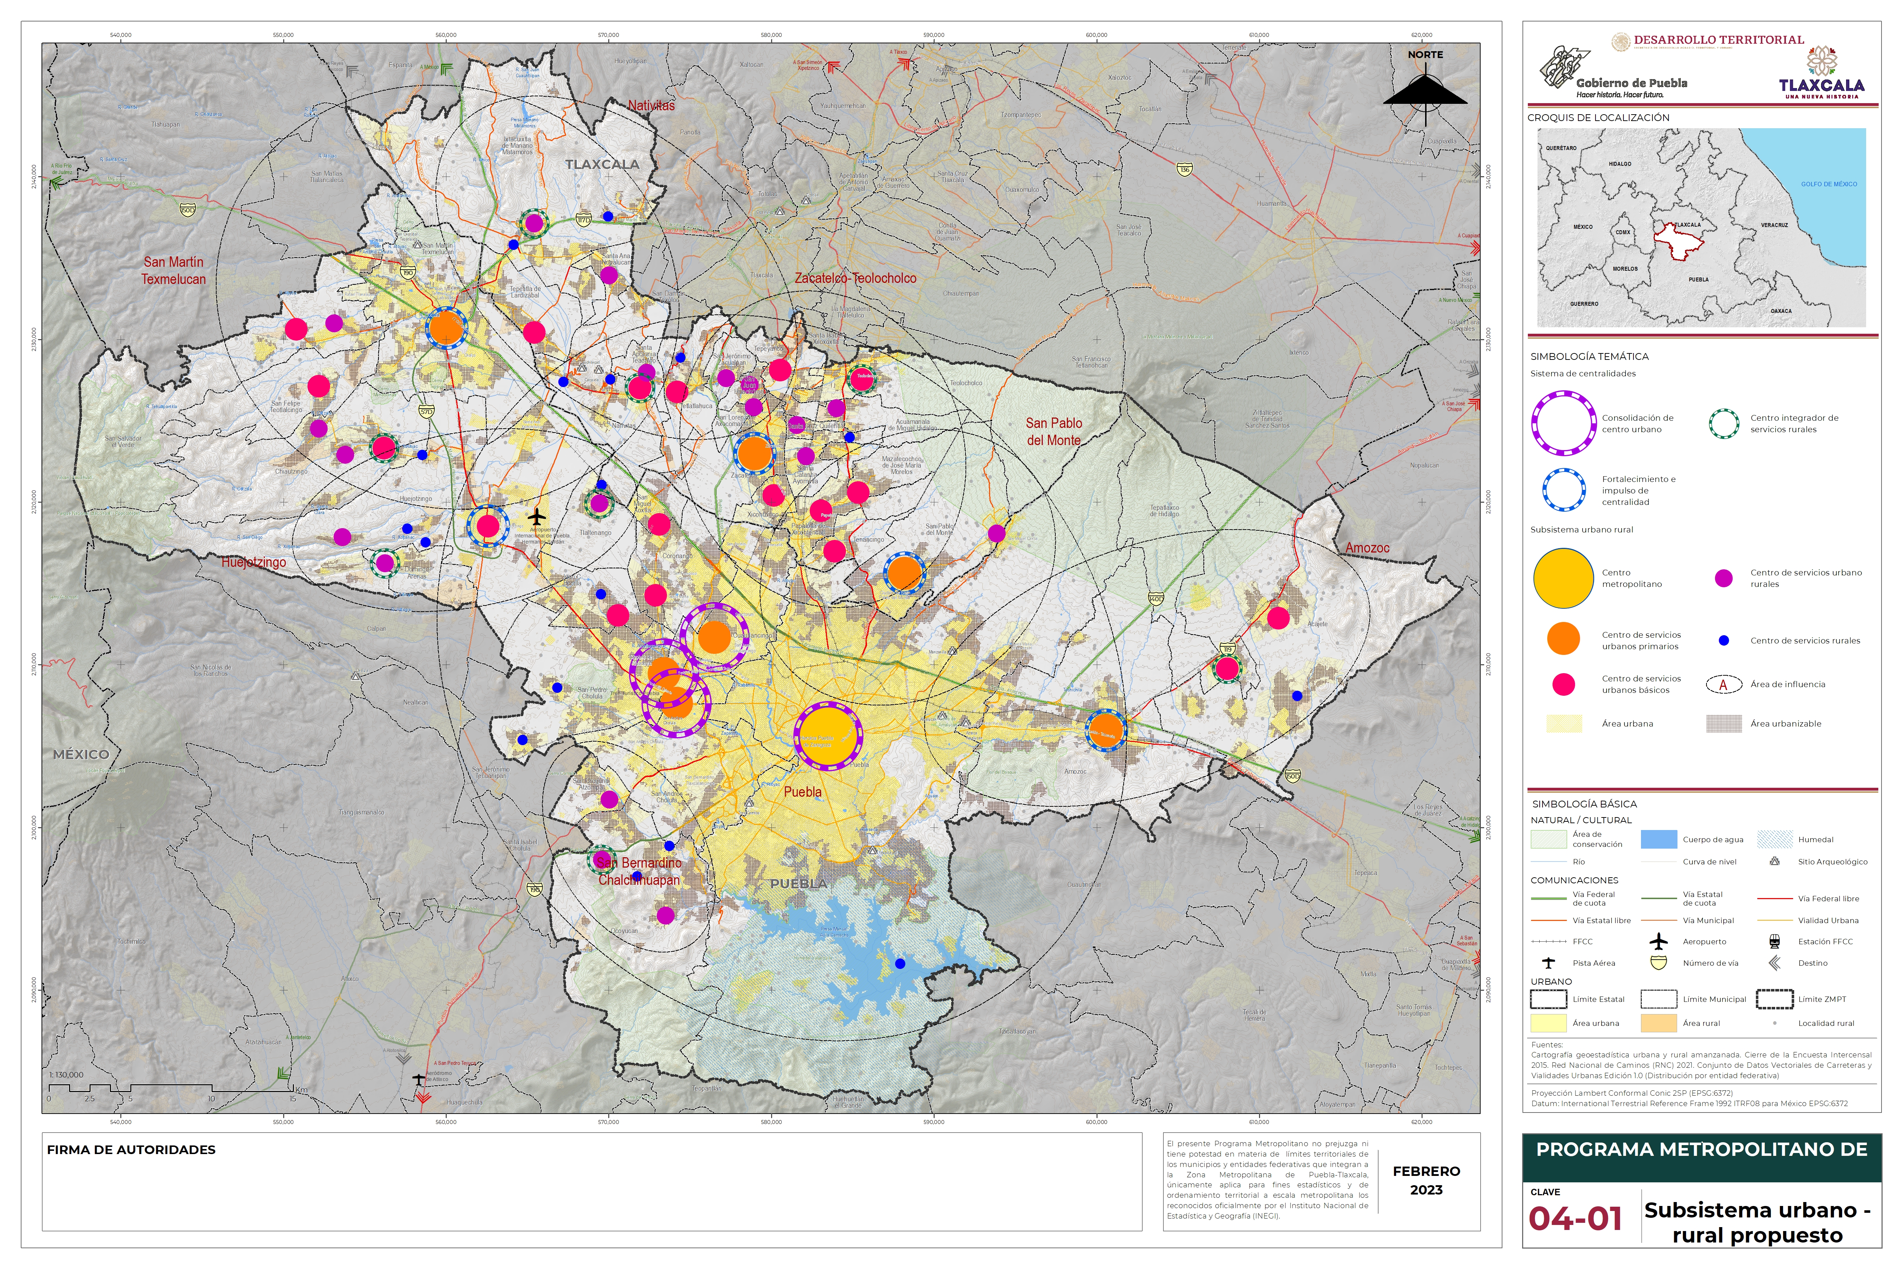Click the Tlaxcala Una Nueva Historia logo
Image resolution: width=1903 pixels, height=1269 pixels.
pyautogui.click(x=1821, y=73)
